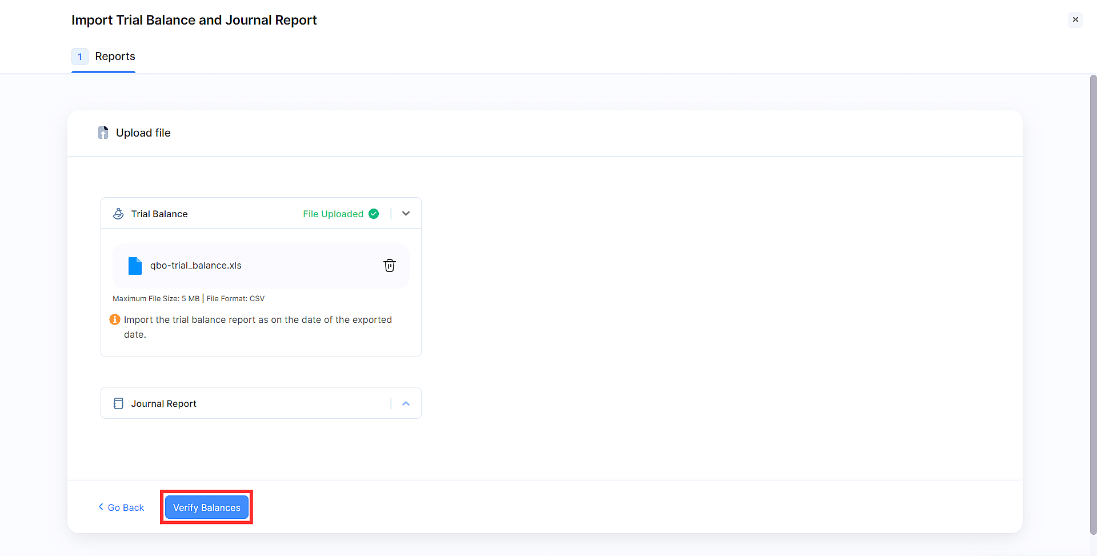The image size is (1097, 556).
Task: Click the blue file icon beside qbo-trial_balance.xls
Action: 135,265
